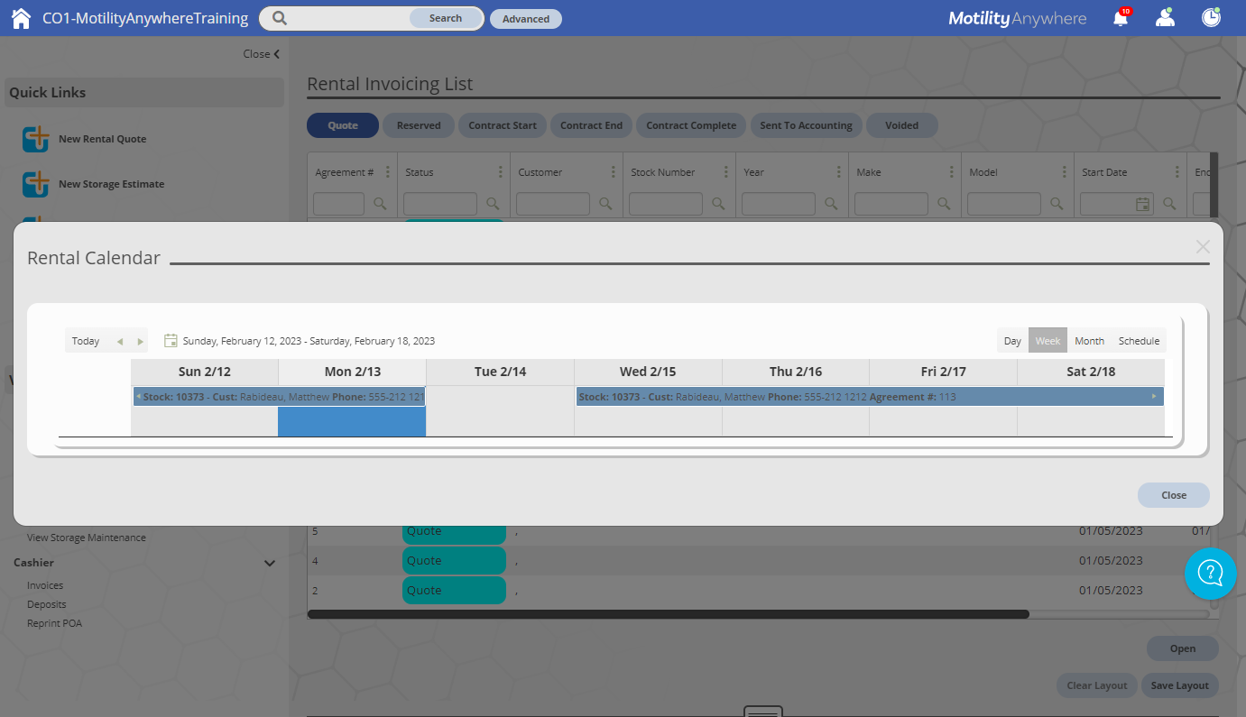Click search icon under Make column
Viewport: 1246px width, 717px height.
tap(944, 204)
